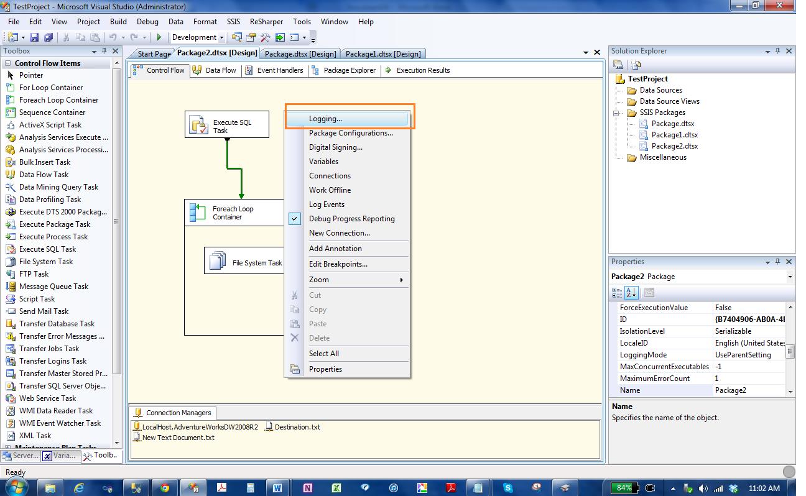The image size is (806, 496).
Task: Click Categorized view icon in Properties
Action: (x=617, y=292)
